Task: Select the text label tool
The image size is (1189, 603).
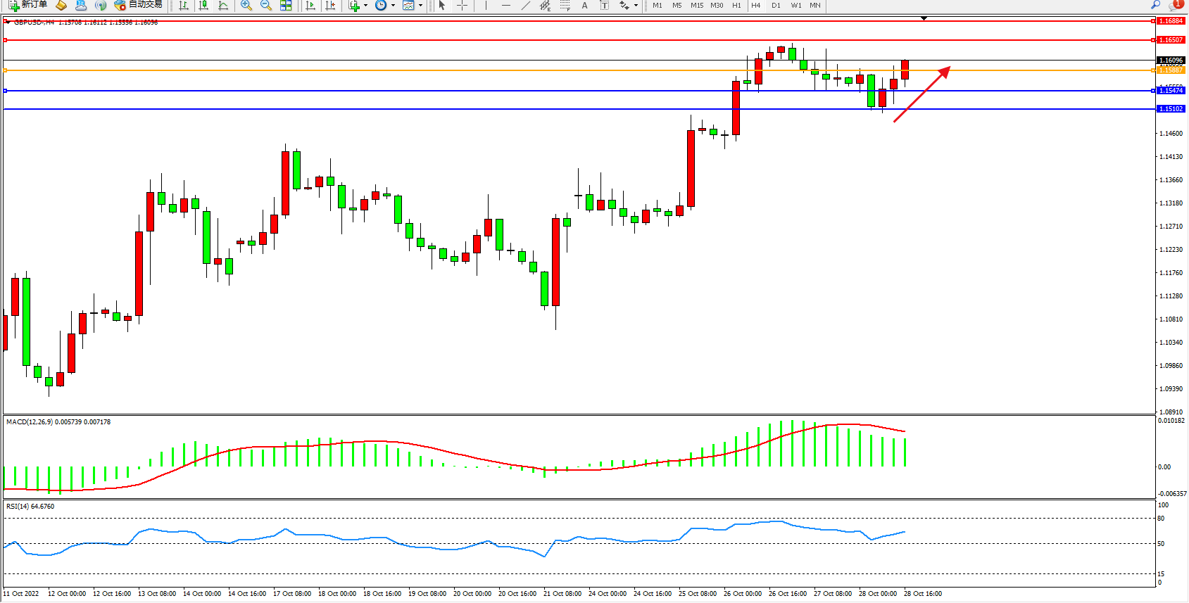Action: coord(604,6)
